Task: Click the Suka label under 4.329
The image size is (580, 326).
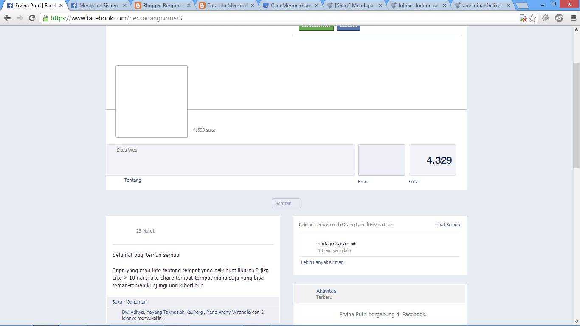Action: 414,182
